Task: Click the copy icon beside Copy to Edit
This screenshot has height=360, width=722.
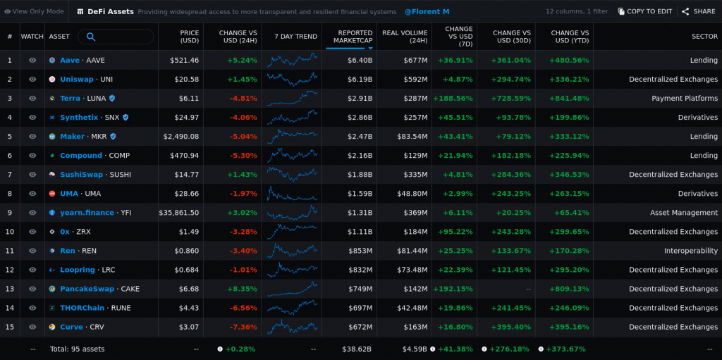Action: 621,12
